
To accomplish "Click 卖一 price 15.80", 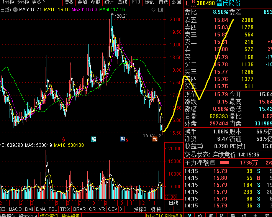I will coord(221,49).
